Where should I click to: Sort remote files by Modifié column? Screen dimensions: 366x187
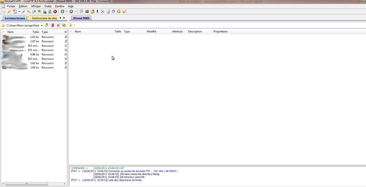tap(152, 31)
